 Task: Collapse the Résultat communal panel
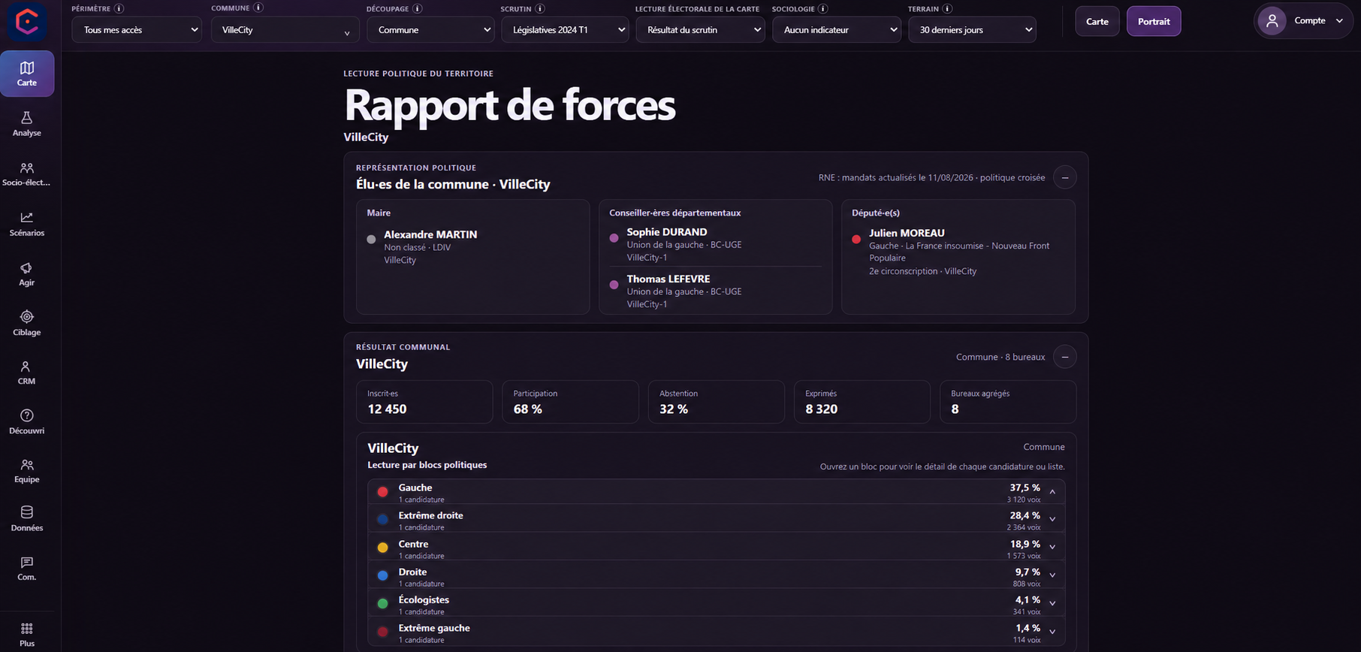tap(1064, 357)
